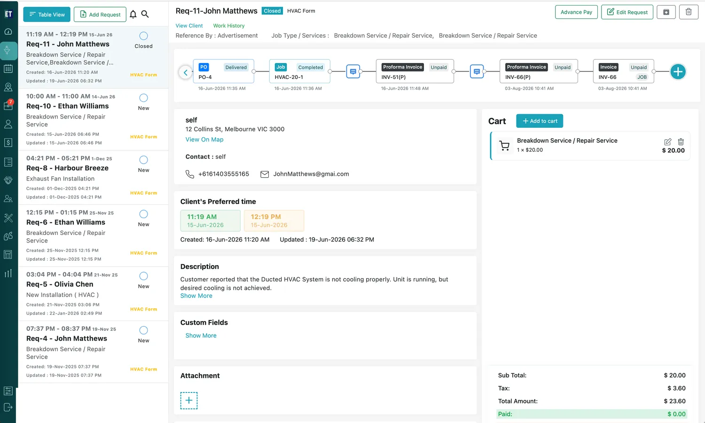This screenshot has height=423, width=705.
Task: Open the tools wrench icon in sidebar
Action: [8, 218]
